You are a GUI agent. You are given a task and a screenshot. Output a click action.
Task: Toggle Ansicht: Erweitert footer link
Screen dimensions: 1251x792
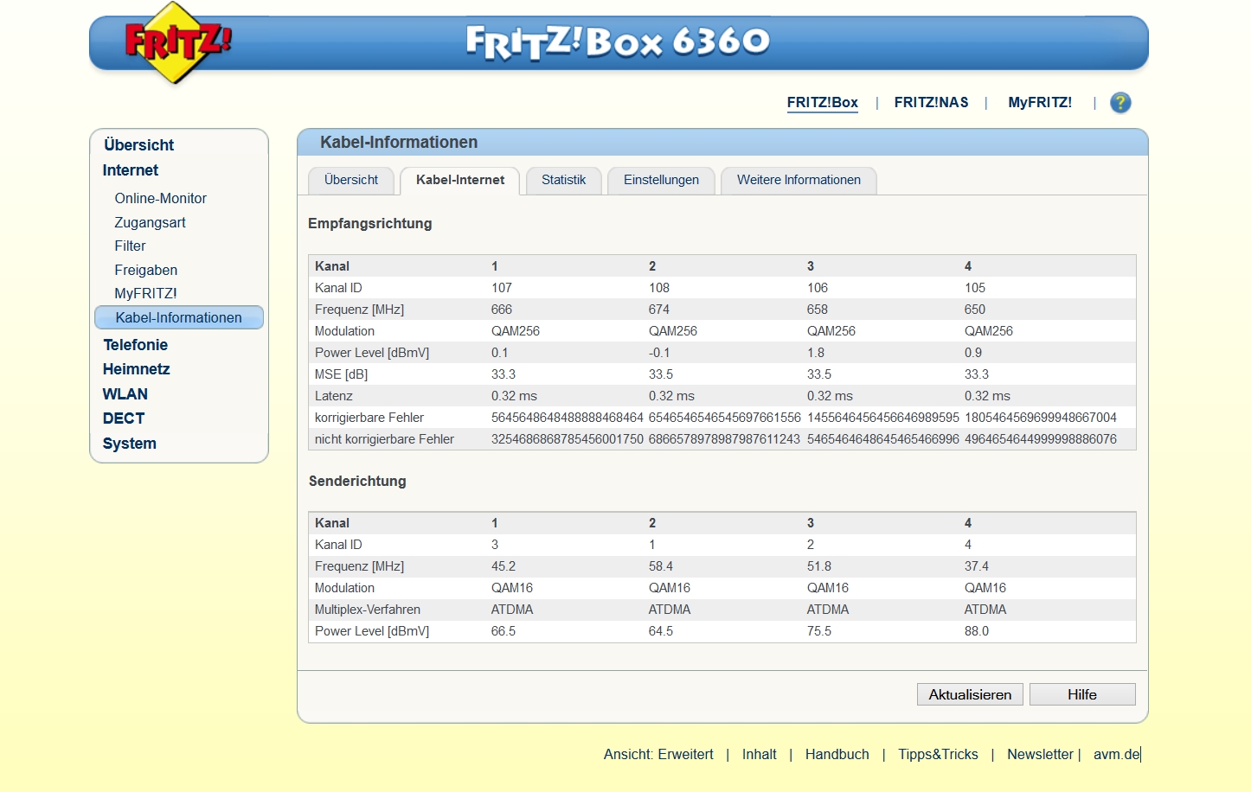[658, 754]
